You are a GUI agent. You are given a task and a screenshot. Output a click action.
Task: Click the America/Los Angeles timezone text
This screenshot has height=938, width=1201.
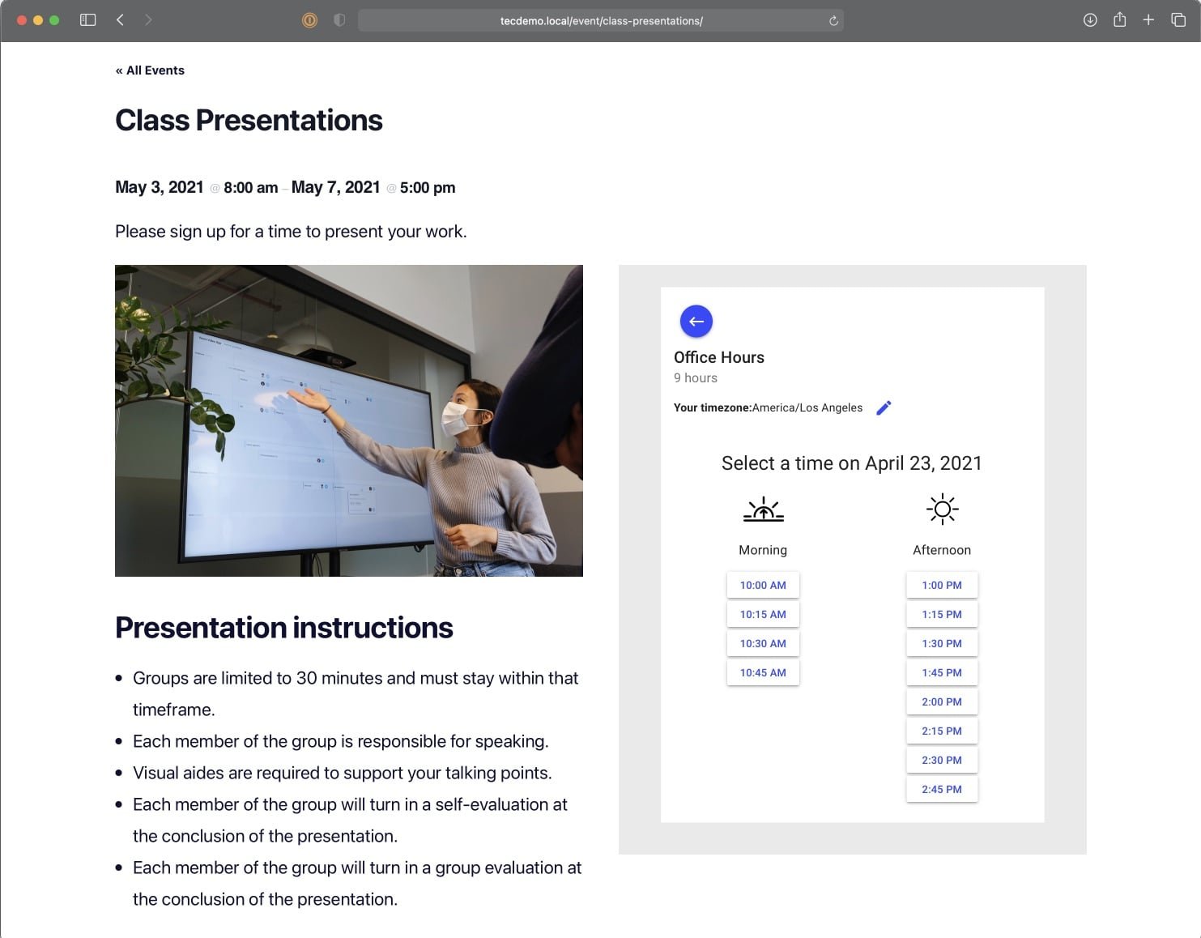807,407
